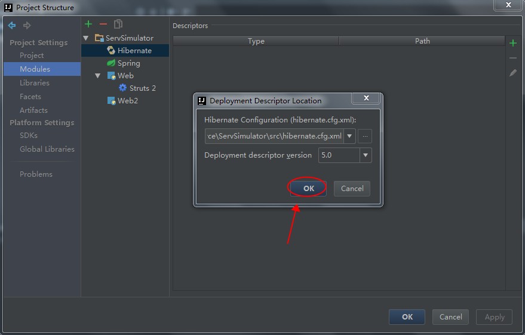Image resolution: width=525 pixels, height=335 pixels.
Task: Cancel the Deployment Descriptor Location dialog
Action: (x=352, y=189)
